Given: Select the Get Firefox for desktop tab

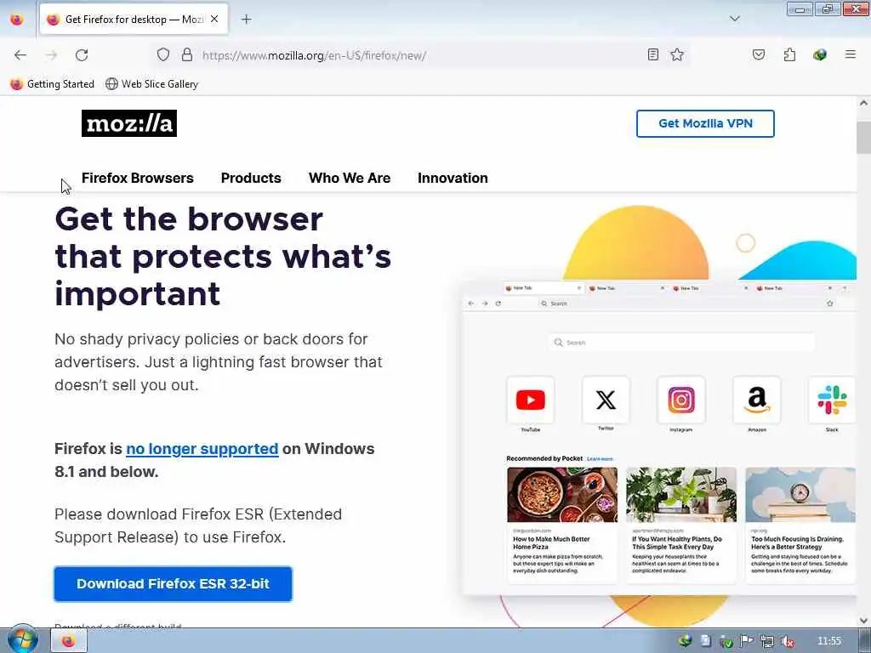Looking at the screenshot, I should pos(134,19).
